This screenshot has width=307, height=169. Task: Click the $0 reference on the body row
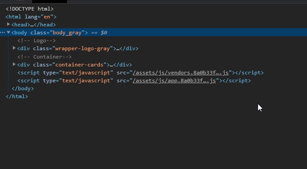pos(104,33)
